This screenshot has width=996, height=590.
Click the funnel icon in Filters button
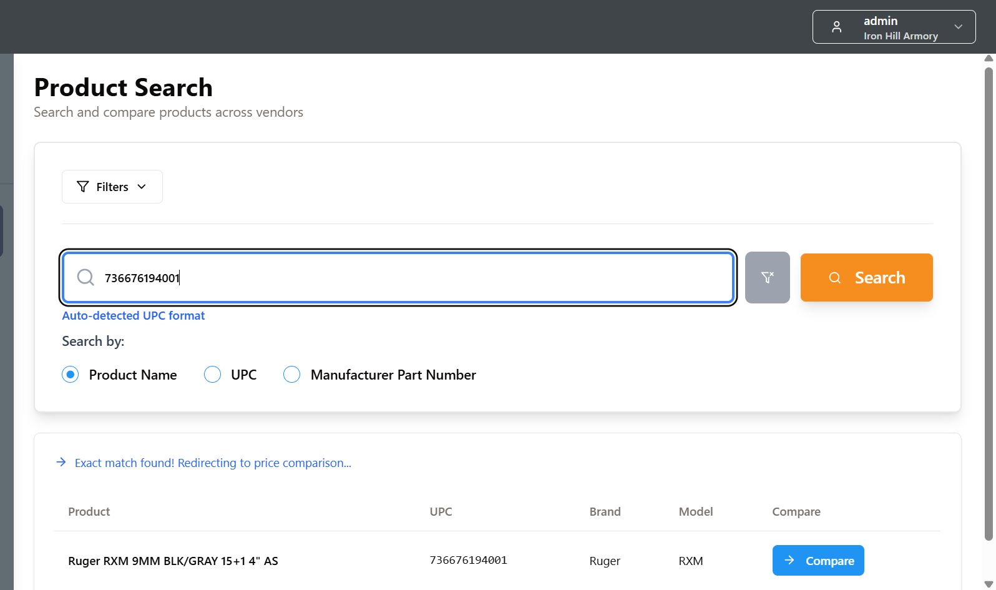(82, 187)
